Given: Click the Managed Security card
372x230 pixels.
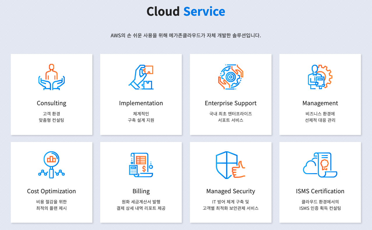Looking at the screenshot, I should point(230,182).
